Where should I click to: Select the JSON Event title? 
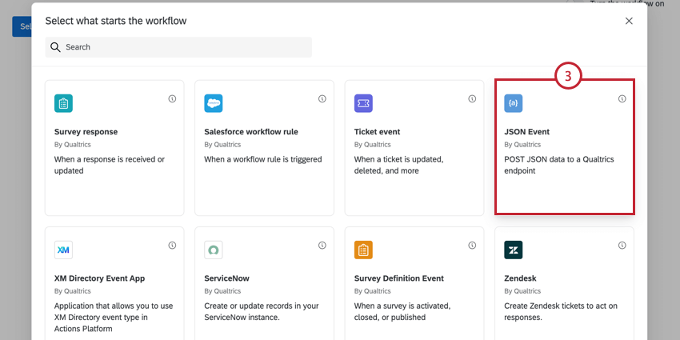coord(527,132)
